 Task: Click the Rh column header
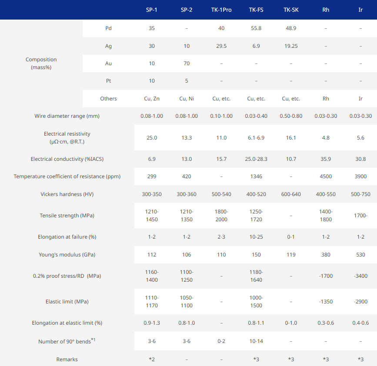[326, 10]
